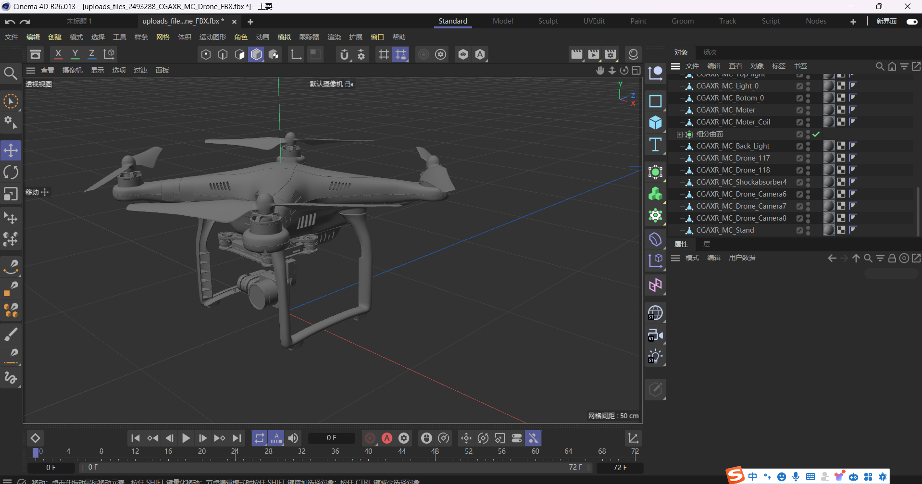The image size is (922, 484).
Task: Toggle Y axis lock
Action: [75, 54]
